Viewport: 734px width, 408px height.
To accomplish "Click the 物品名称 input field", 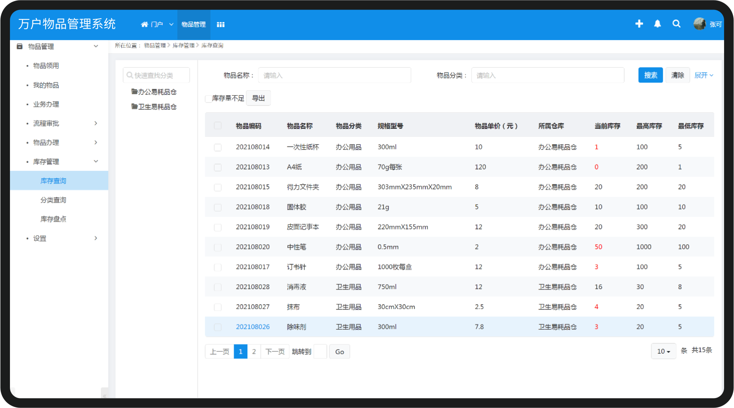I will coord(335,75).
